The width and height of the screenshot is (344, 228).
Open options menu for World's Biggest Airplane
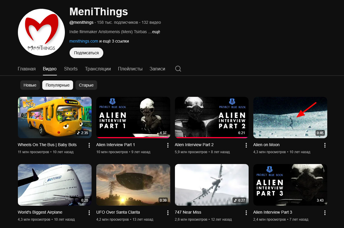(x=89, y=213)
